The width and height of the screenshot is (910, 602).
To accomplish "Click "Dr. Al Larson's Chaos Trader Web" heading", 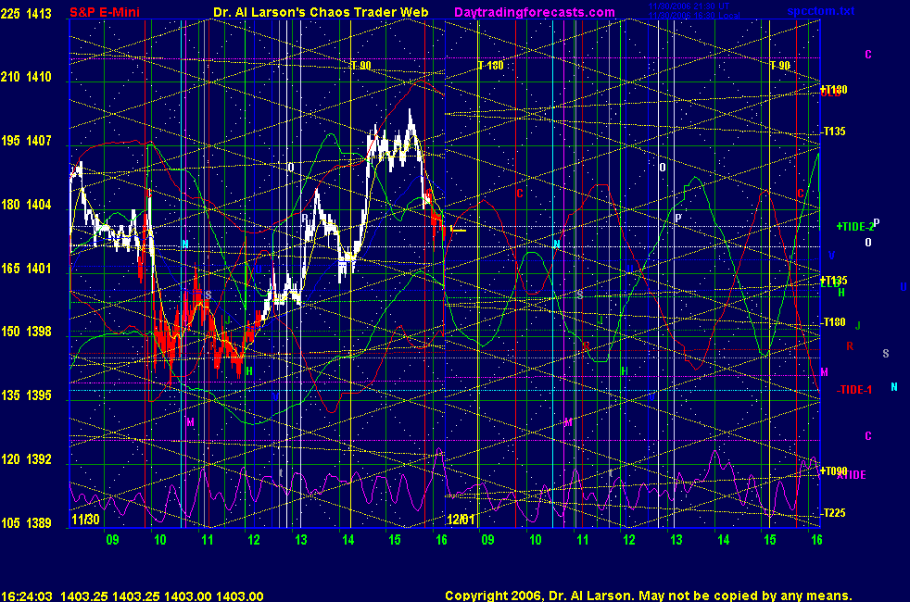I will 321,12.
